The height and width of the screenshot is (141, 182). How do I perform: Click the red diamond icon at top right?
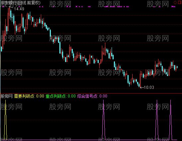coord(175,2)
